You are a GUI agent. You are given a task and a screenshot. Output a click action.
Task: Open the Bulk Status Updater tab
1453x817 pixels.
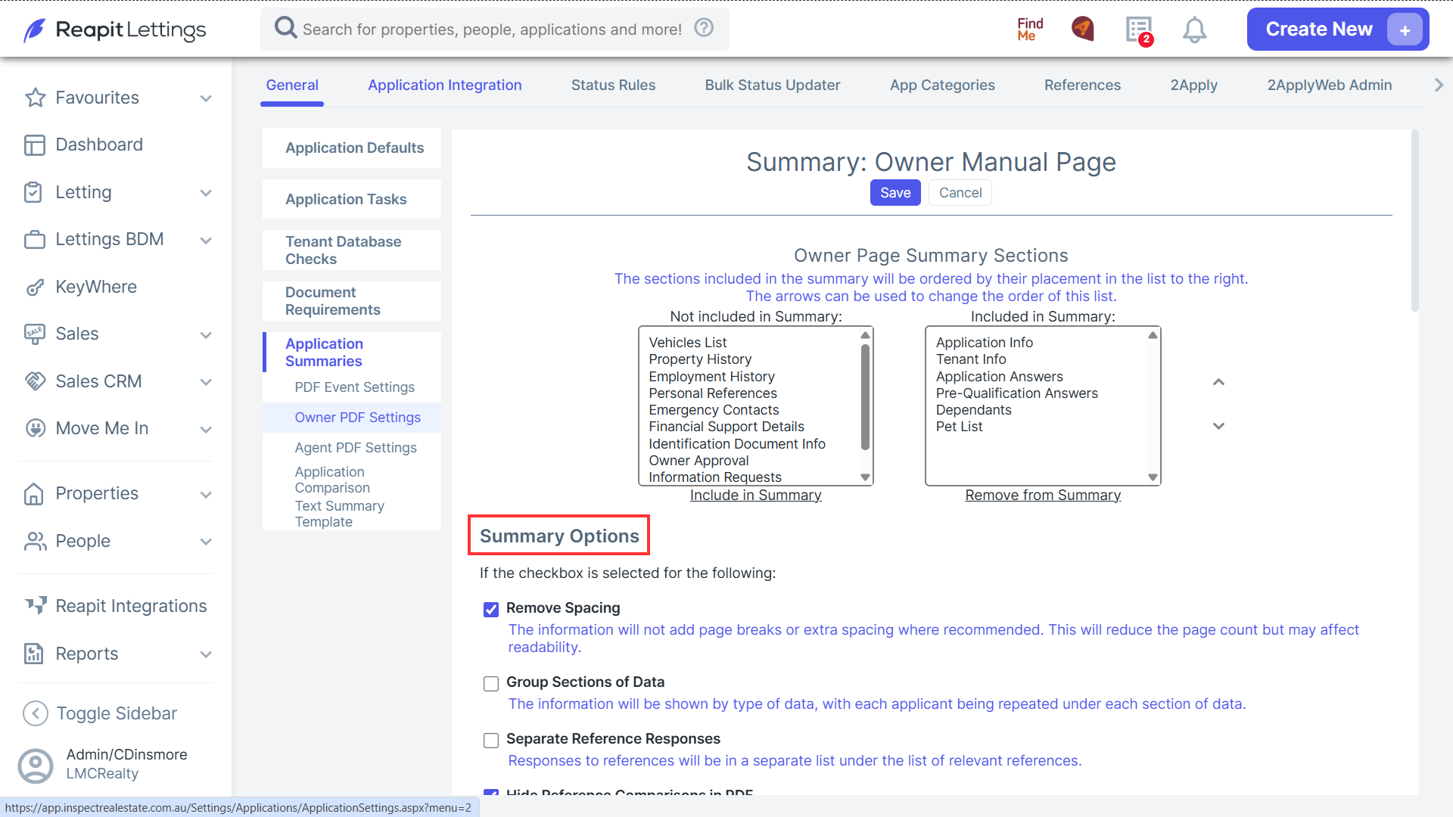[773, 85]
